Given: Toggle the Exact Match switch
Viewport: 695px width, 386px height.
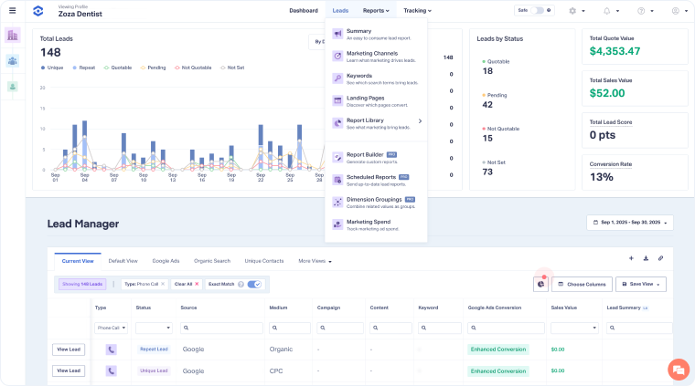Looking at the screenshot, I should pyautogui.click(x=255, y=284).
